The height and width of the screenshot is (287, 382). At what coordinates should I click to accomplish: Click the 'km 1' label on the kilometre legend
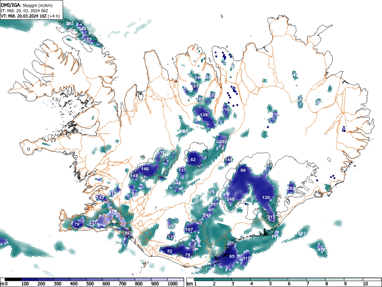pyautogui.click(x=192, y=284)
